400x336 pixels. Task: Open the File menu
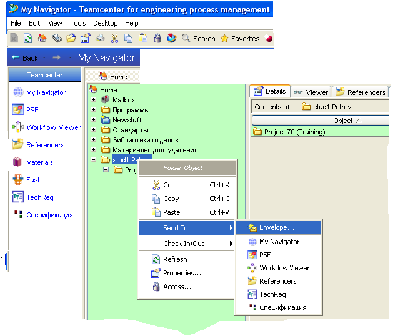[x=16, y=23]
